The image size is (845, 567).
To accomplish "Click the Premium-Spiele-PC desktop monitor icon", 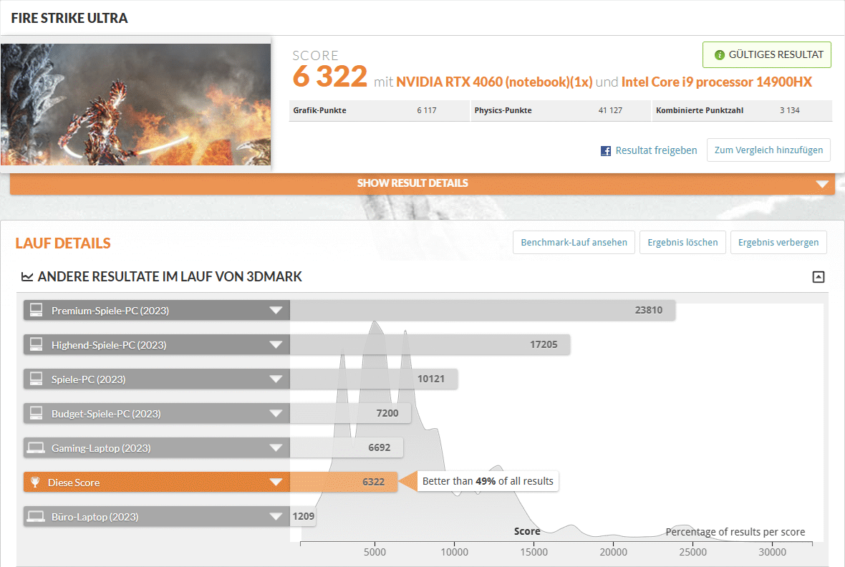I will (x=35, y=311).
